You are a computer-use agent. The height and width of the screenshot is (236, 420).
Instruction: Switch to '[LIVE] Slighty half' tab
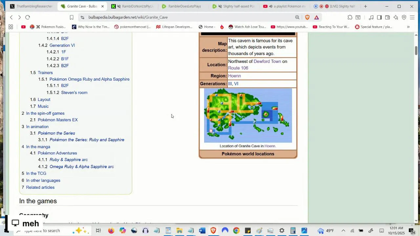point(335,6)
